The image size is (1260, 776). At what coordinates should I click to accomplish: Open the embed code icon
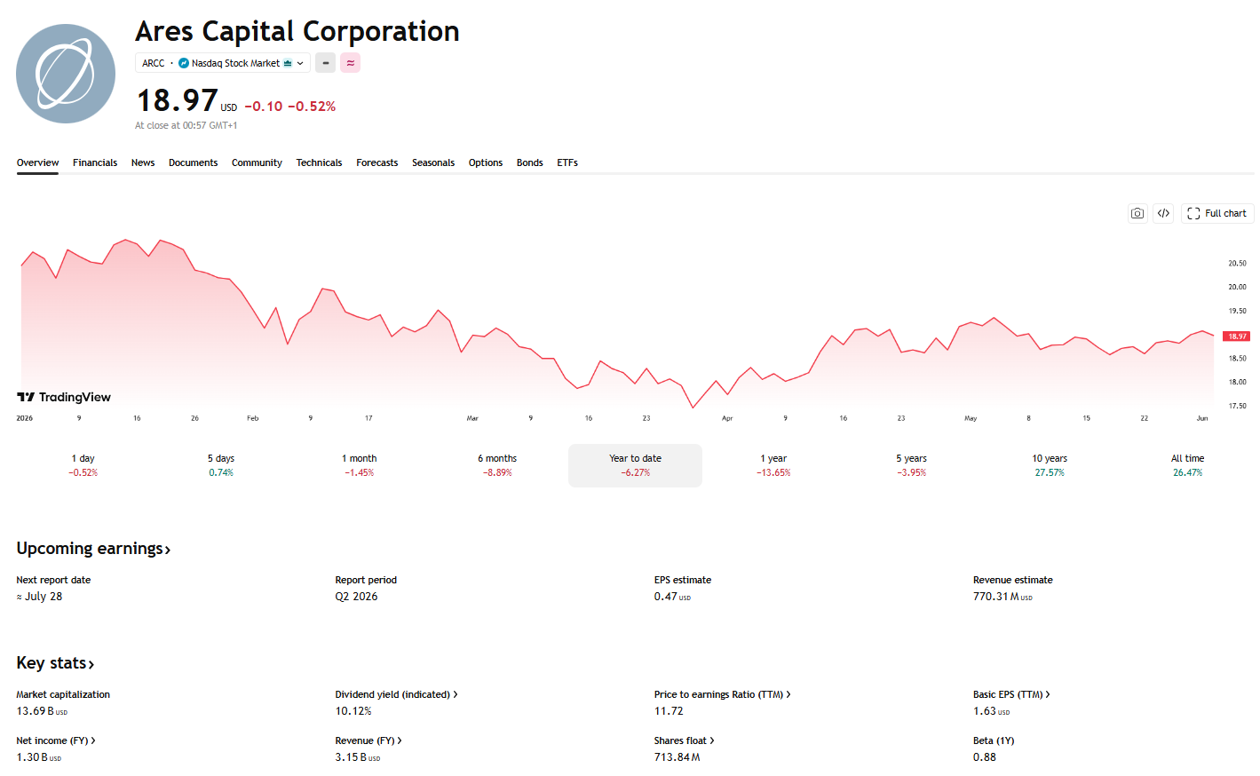[1163, 213]
